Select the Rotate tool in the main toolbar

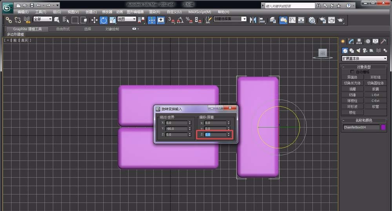[x=103, y=20]
